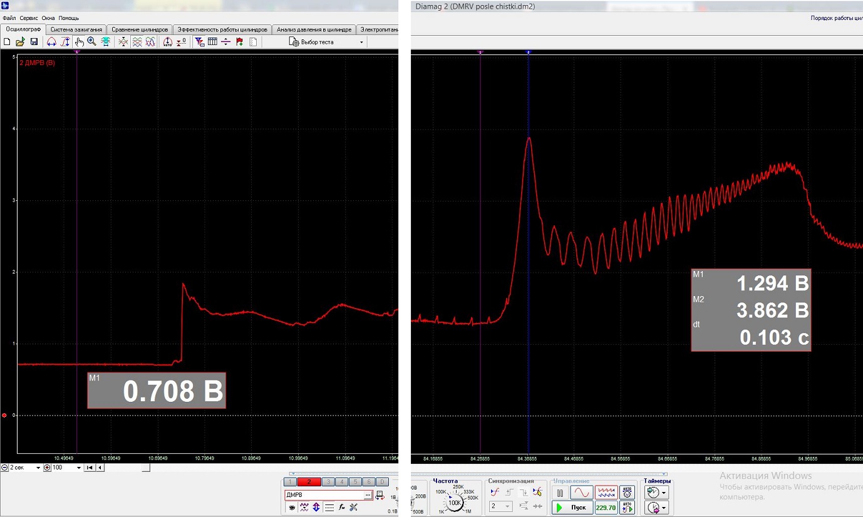Open file using the folder icon

pos(21,42)
